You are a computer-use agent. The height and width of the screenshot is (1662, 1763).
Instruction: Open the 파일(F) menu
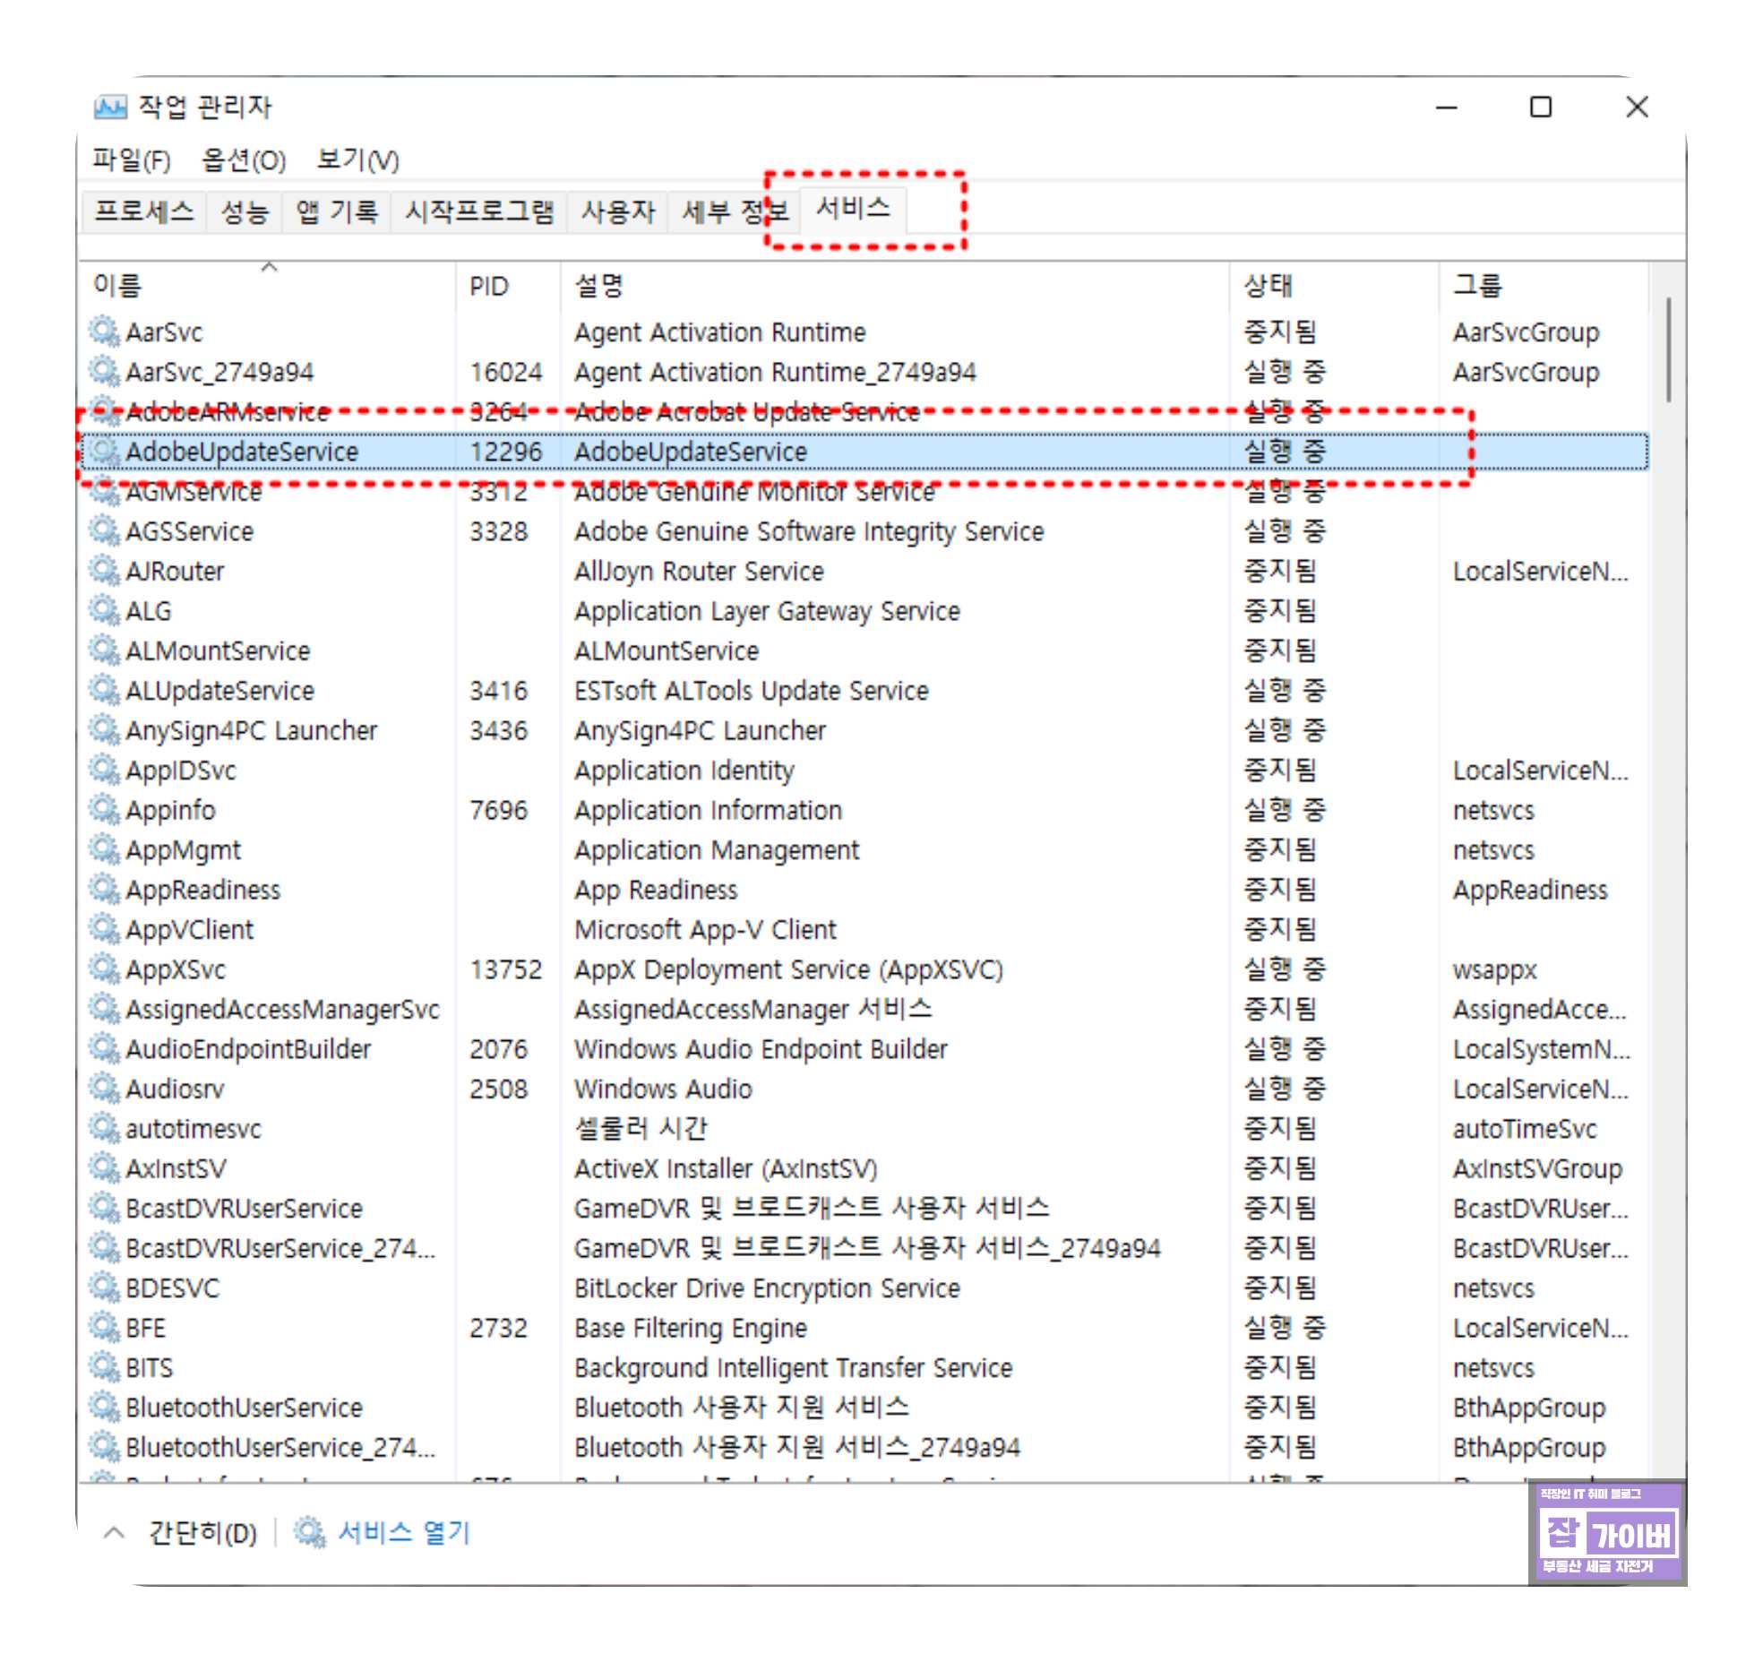tap(131, 160)
